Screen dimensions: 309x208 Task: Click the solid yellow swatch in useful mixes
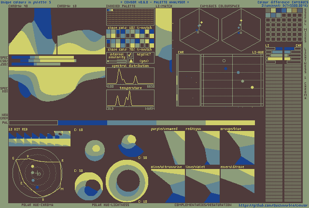273,10
